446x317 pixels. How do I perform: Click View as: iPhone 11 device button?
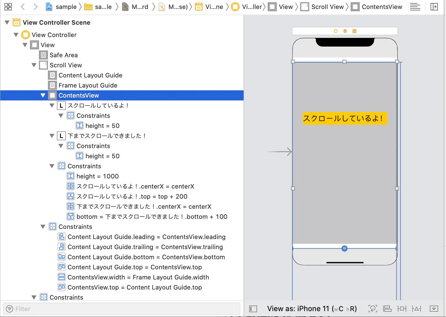tap(312, 309)
